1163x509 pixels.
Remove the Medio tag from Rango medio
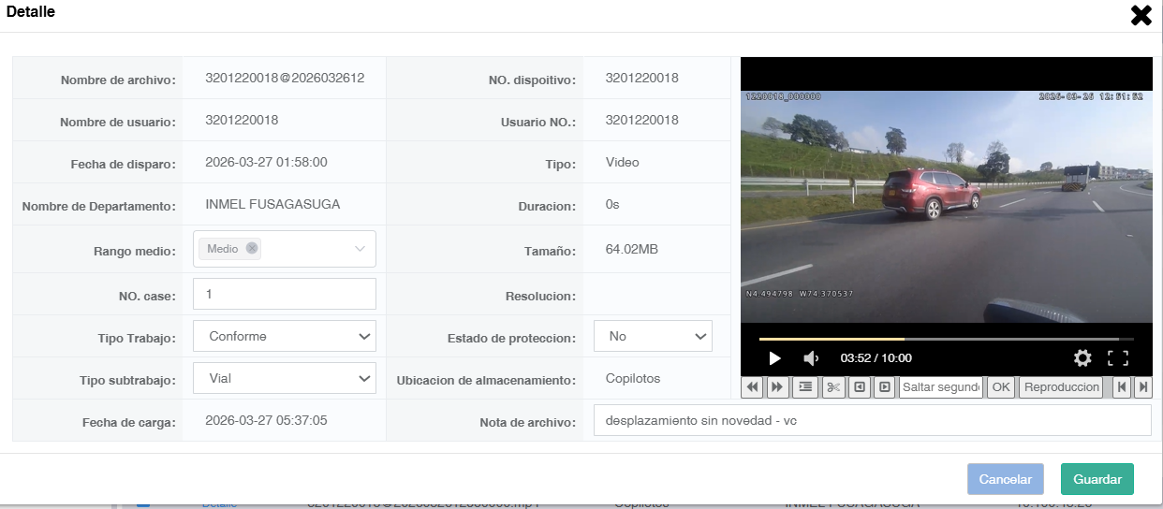(x=252, y=249)
